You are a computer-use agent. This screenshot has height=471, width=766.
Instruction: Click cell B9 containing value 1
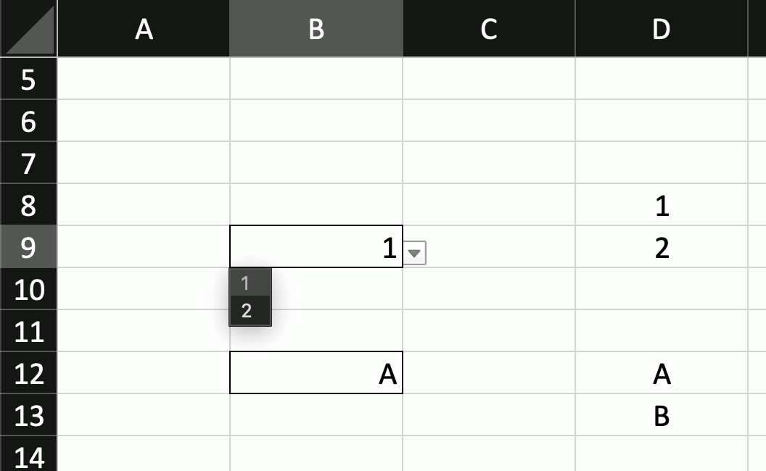pos(316,247)
